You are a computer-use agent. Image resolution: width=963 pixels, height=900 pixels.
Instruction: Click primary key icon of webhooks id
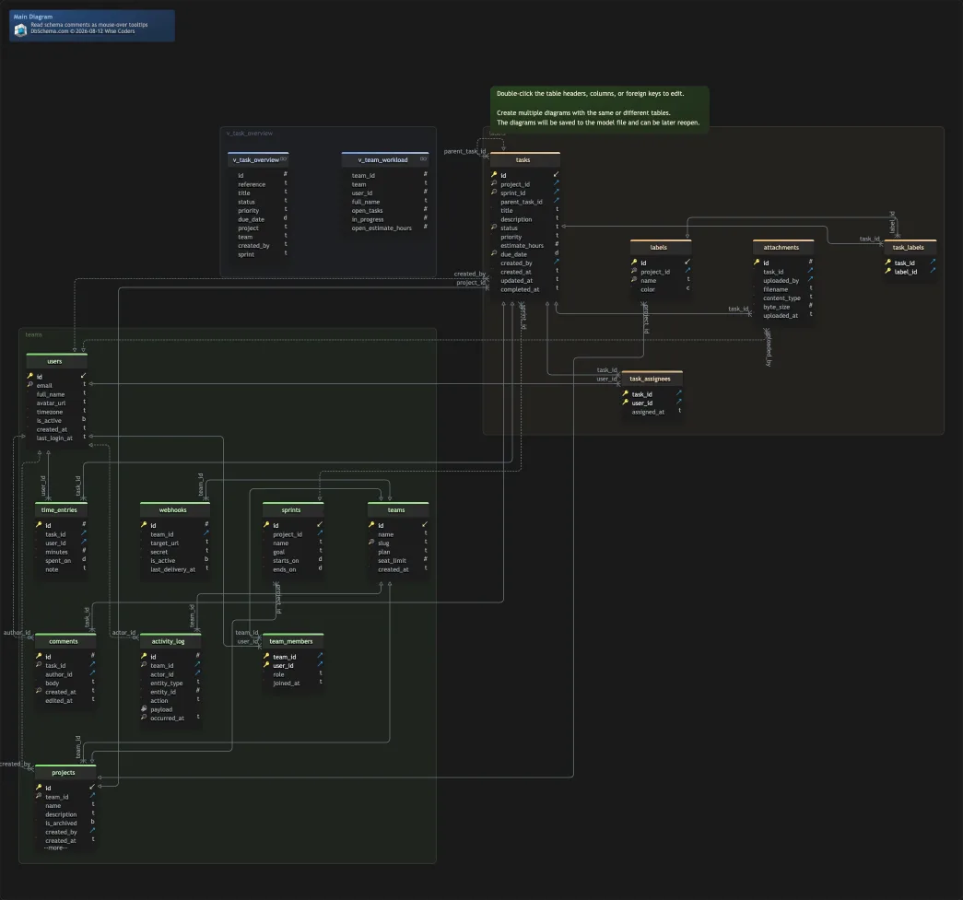pyautogui.click(x=144, y=525)
